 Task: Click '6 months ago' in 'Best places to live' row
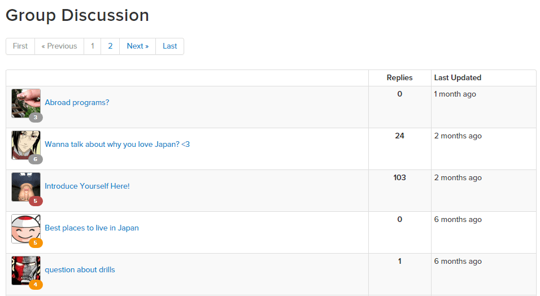[458, 220]
